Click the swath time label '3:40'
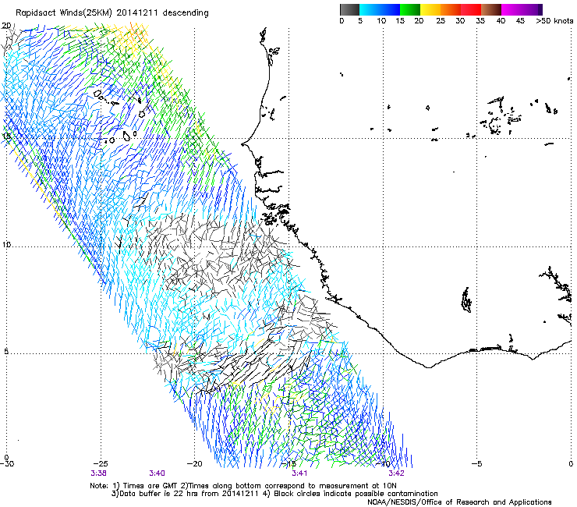The image size is (577, 507). (x=158, y=473)
